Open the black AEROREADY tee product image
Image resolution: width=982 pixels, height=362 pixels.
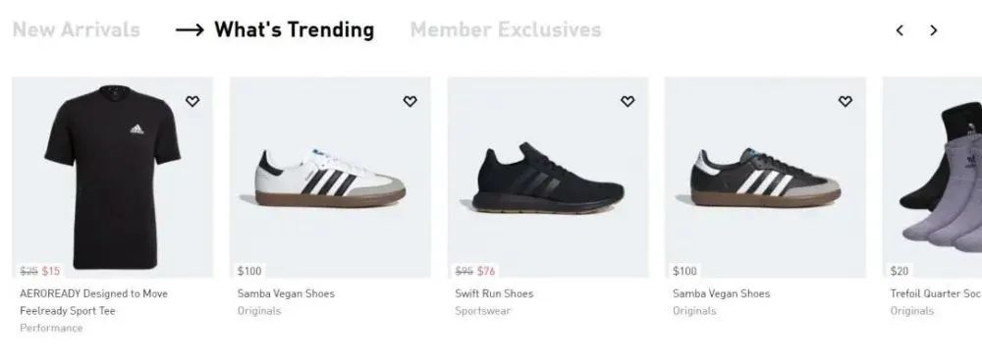[x=113, y=177]
